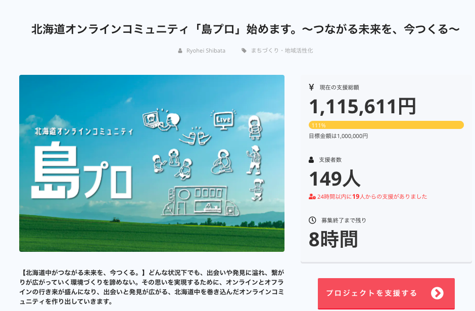The image size is (475, 311).
Task: Click the 8時間 remaining time text
Action: (x=333, y=239)
